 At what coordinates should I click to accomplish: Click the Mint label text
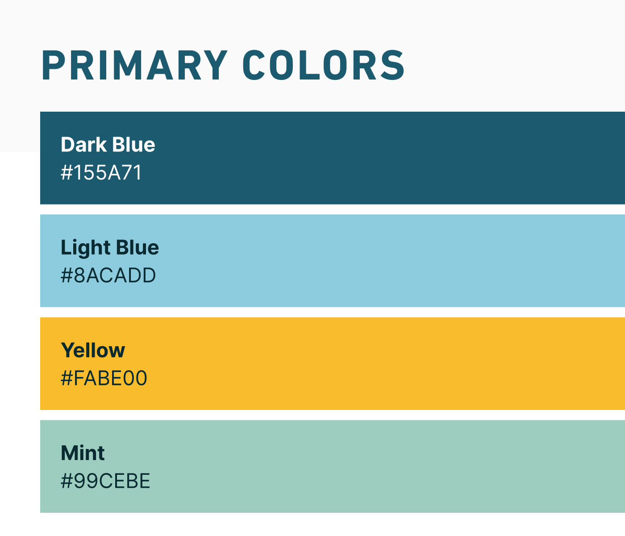click(x=83, y=453)
